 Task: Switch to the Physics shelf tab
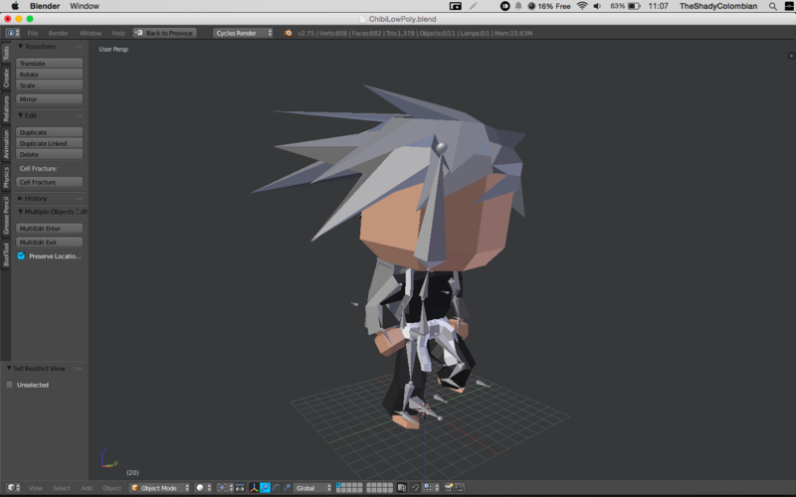click(6, 178)
